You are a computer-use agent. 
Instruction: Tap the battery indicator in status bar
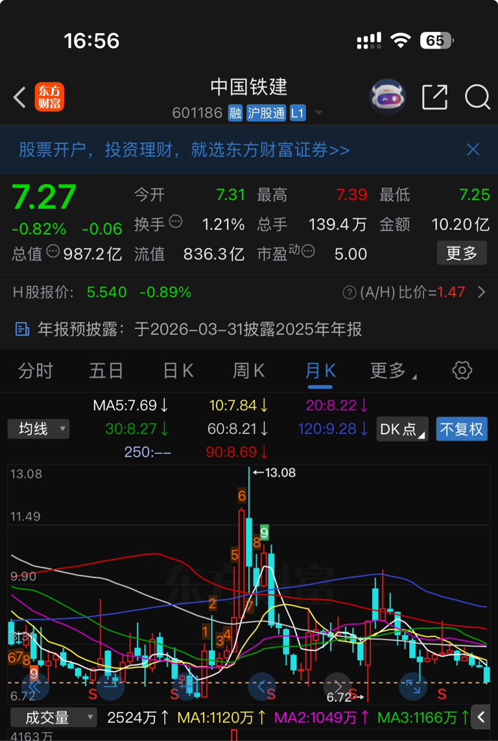pos(437,41)
